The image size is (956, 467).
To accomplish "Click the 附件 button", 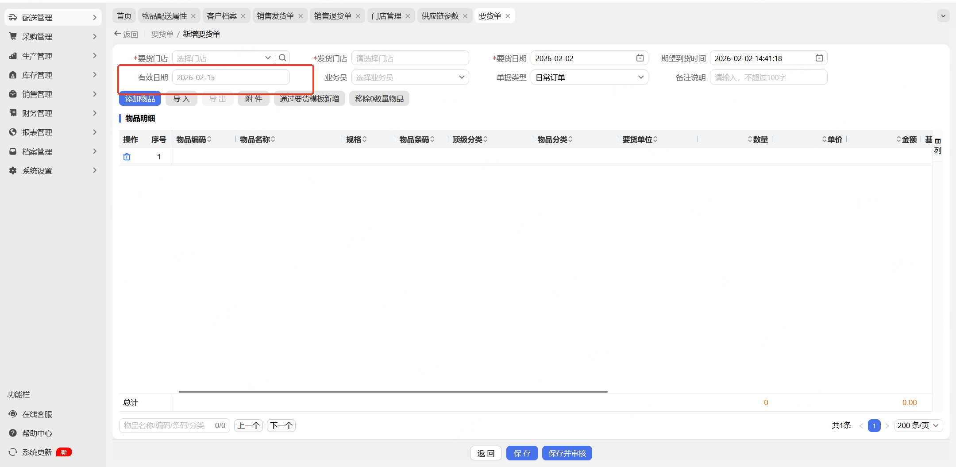I will pyautogui.click(x=254, y=99).
